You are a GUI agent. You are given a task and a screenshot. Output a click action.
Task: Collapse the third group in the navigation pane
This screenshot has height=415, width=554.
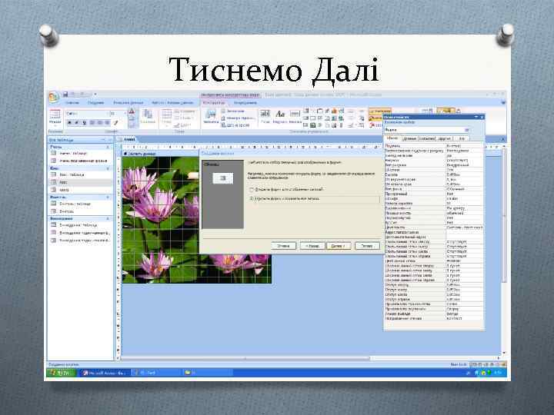108,198
